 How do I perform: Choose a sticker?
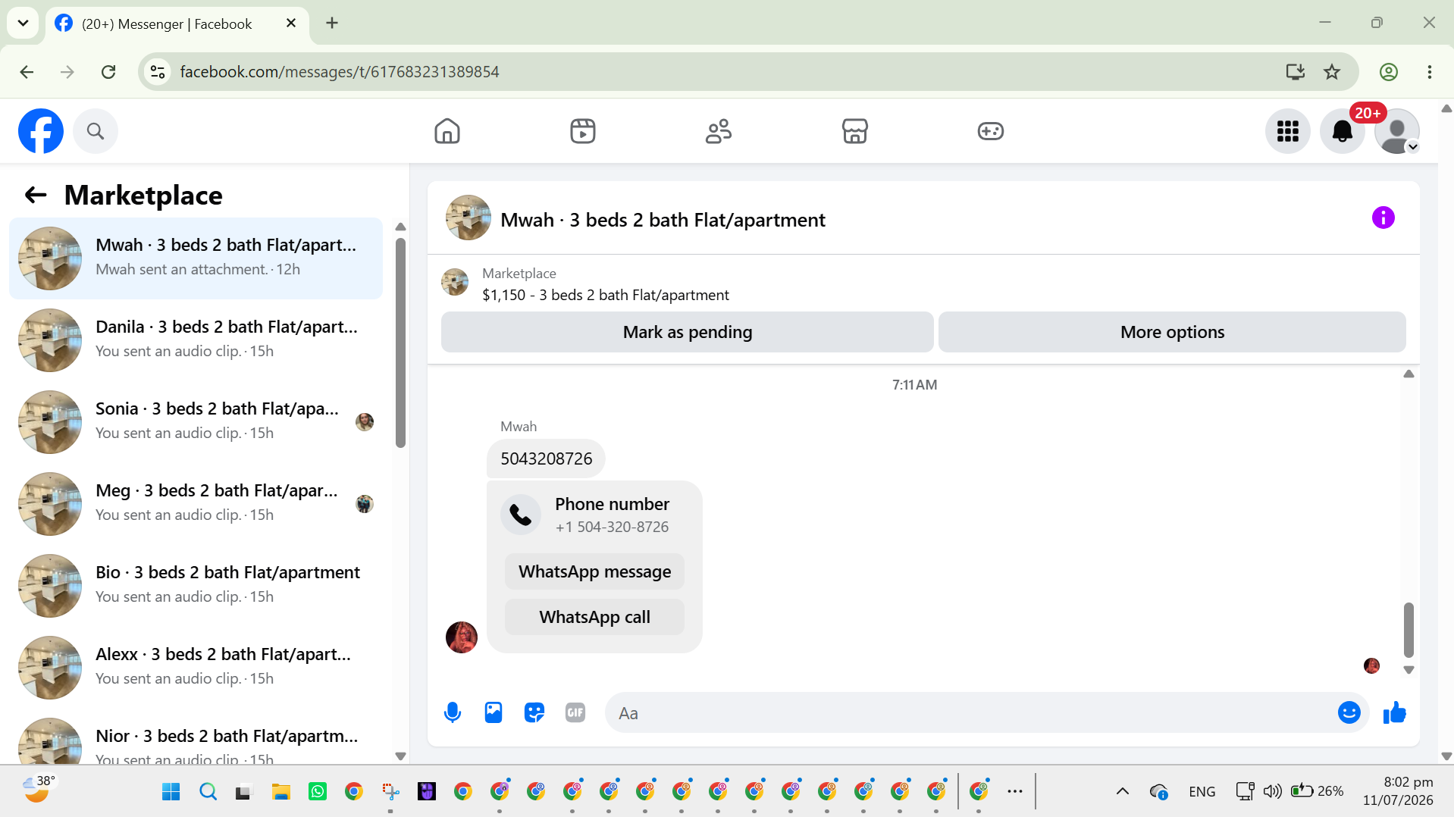pos(534,713)
